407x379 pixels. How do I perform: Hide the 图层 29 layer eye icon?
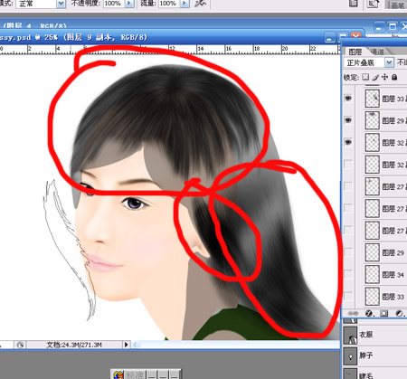(348, 120)
